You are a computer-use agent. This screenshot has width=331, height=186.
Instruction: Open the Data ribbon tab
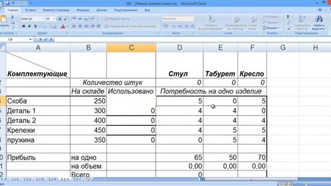coord(101,10)
